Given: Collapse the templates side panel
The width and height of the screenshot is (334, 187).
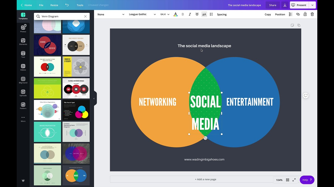Looking at the screenshot, I should point(94,99).
